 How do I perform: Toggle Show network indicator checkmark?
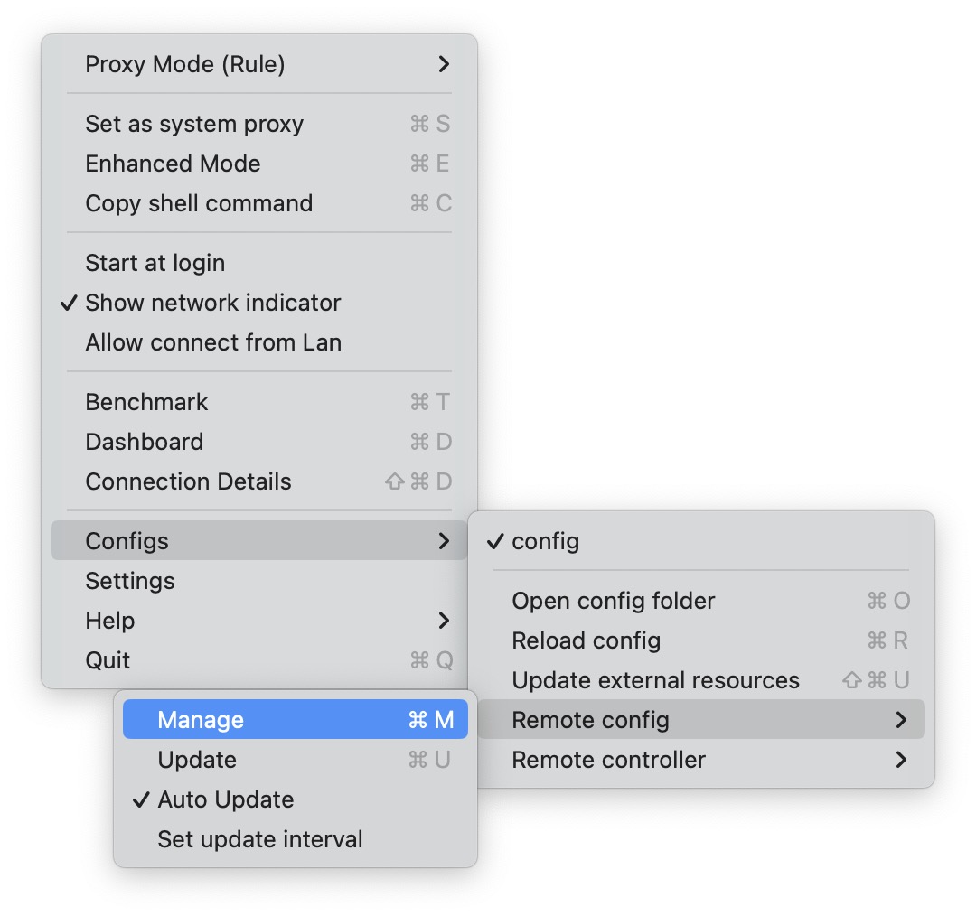[x=69, y=303]
